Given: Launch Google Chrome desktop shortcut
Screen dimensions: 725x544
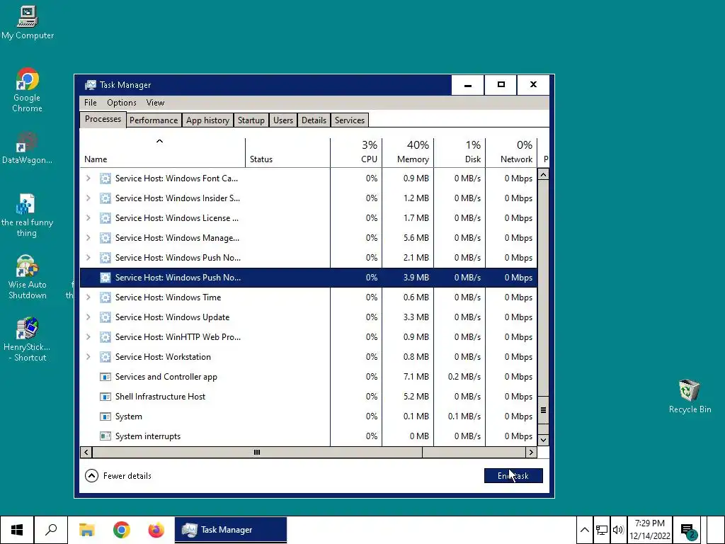Looking at the screenshot, I should tap(27, 90).
